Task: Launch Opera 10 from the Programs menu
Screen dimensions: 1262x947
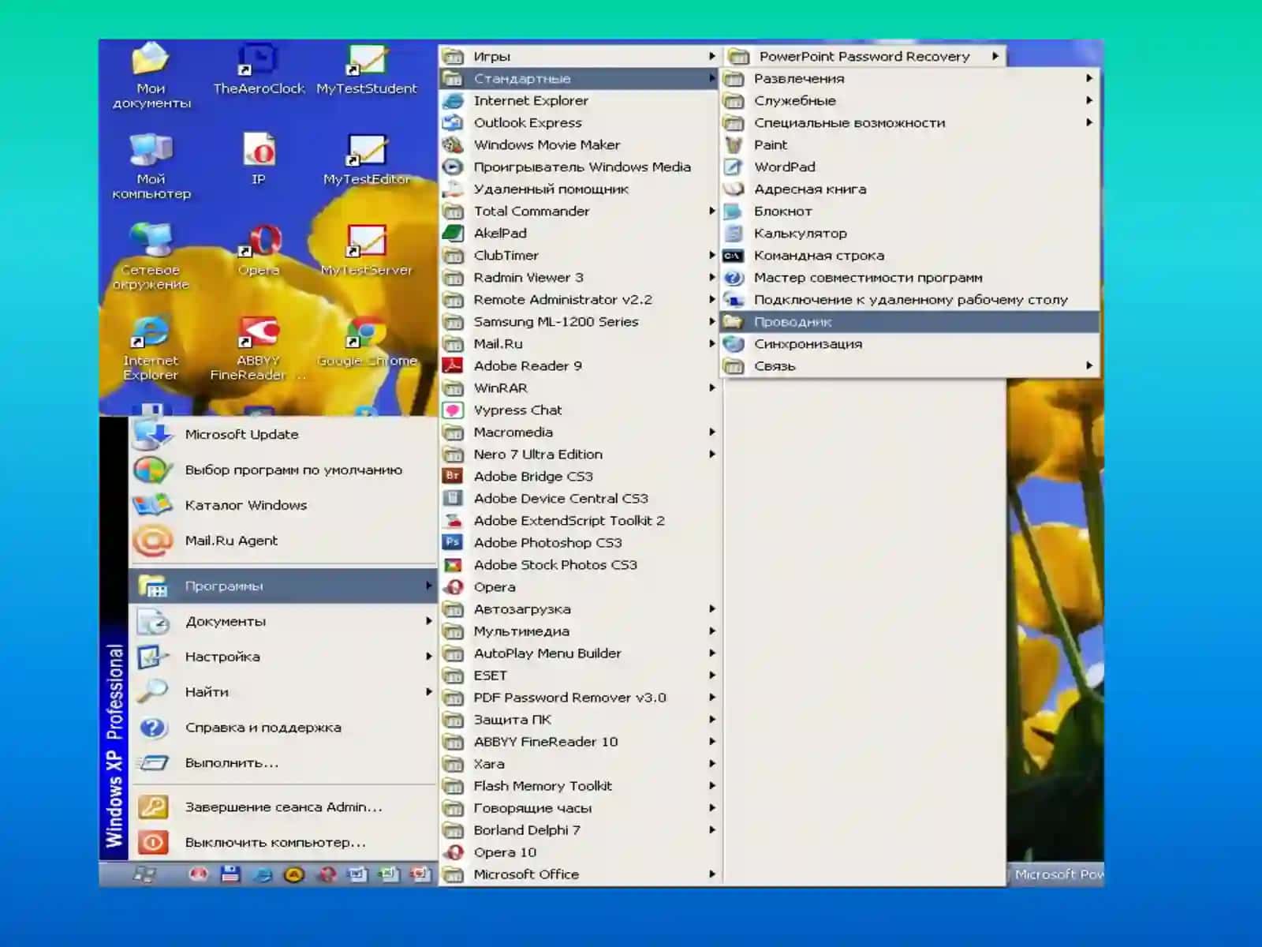Action: tap(579, 852)
